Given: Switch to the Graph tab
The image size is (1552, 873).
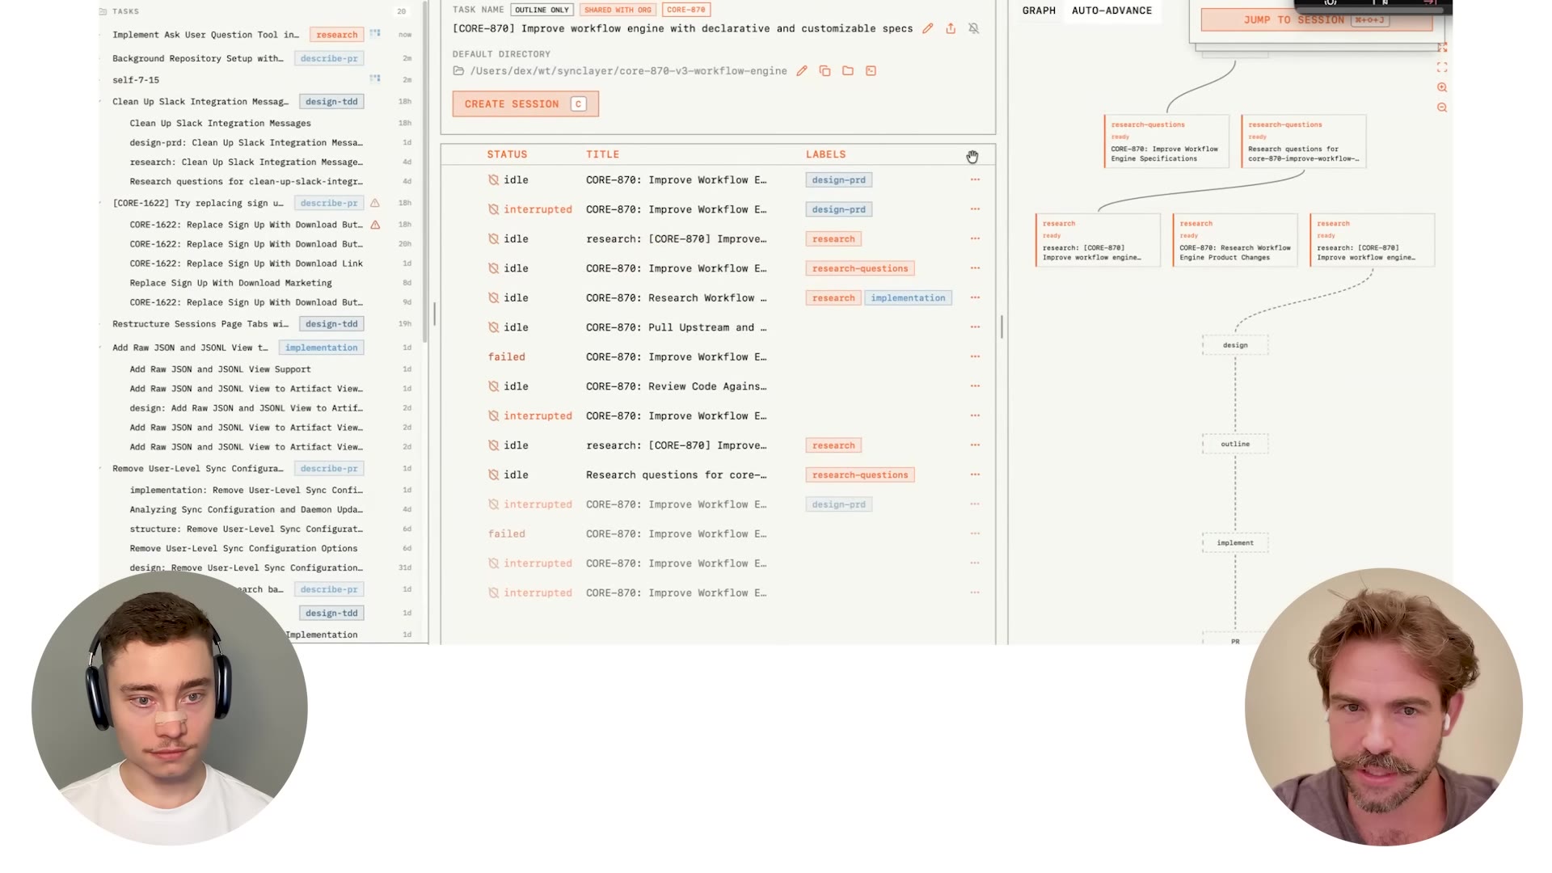Looking at the screenshot, I should click(1039, 11).
